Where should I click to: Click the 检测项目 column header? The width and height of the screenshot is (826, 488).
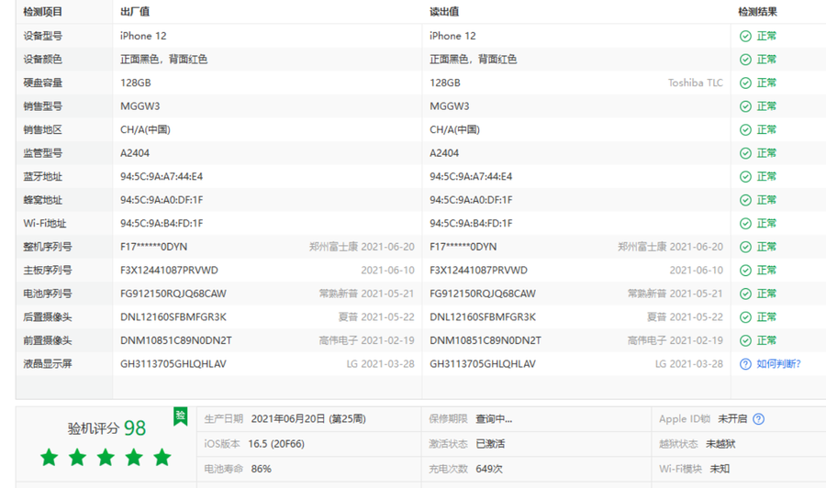tap(42, 12)
